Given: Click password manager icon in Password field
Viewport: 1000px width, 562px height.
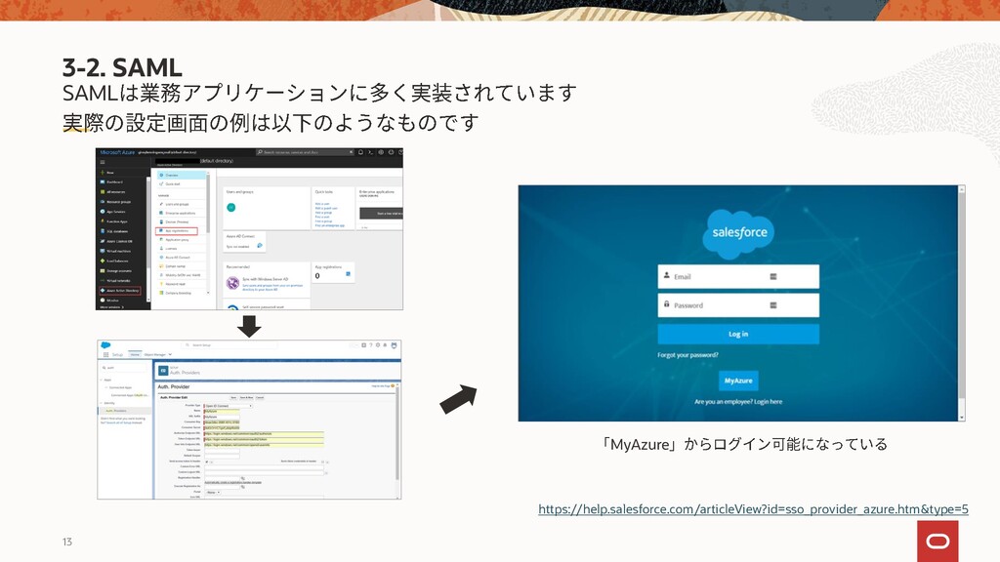Looking at the screenshot, I should (773, 305).
